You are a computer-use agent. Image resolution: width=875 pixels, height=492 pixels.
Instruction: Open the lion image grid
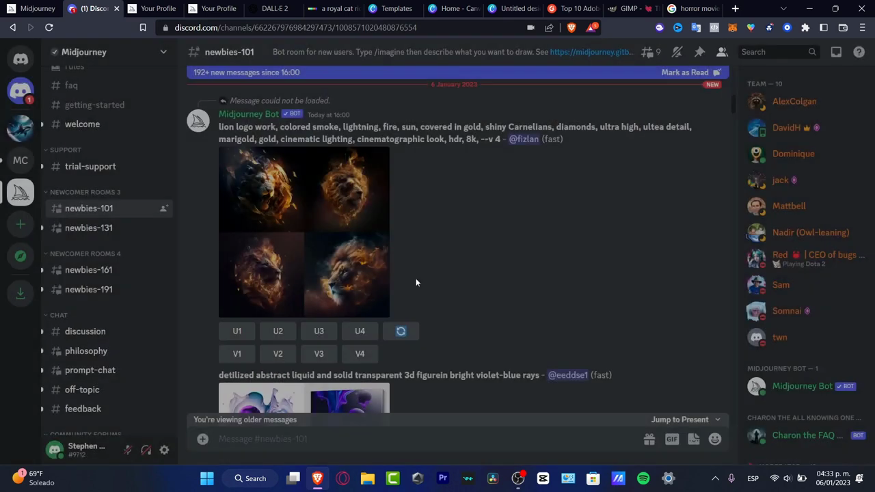[x=304, y=232]
